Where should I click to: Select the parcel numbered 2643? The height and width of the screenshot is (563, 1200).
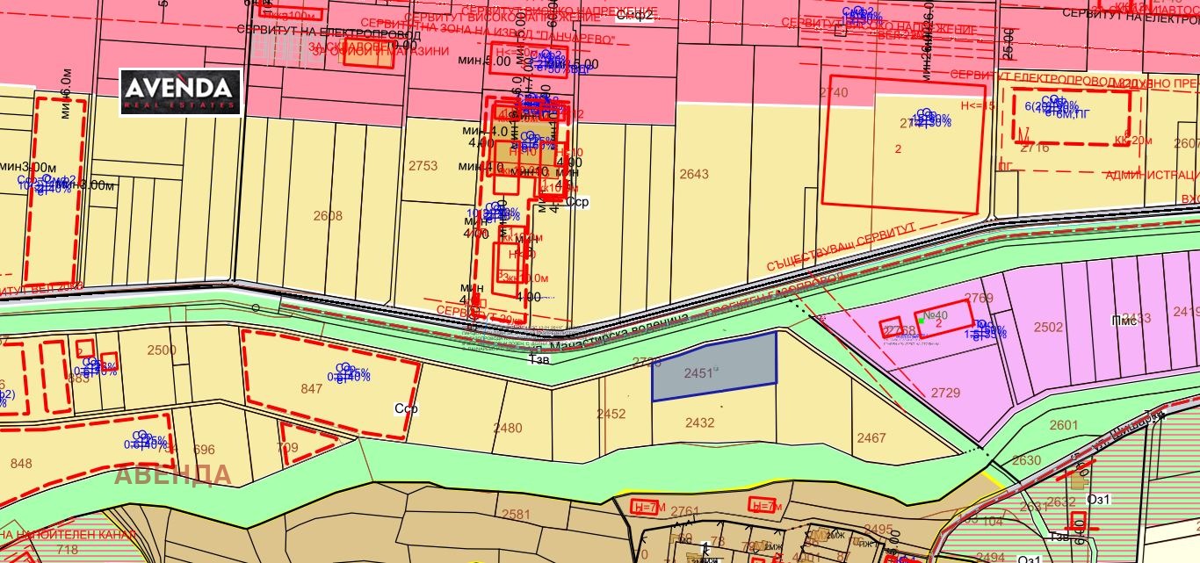[693, 174]
